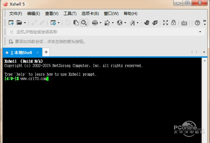
Task: Click the terminal scrollbar up arrow
Action: coord(205,61)
